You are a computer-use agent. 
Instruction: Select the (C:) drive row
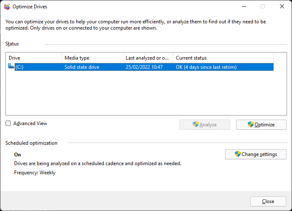(20, 67)
